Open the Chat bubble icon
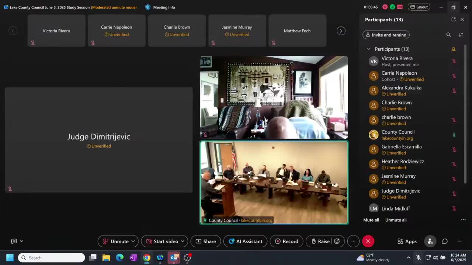The image size is (472, 265). click(x=445, y=241)
